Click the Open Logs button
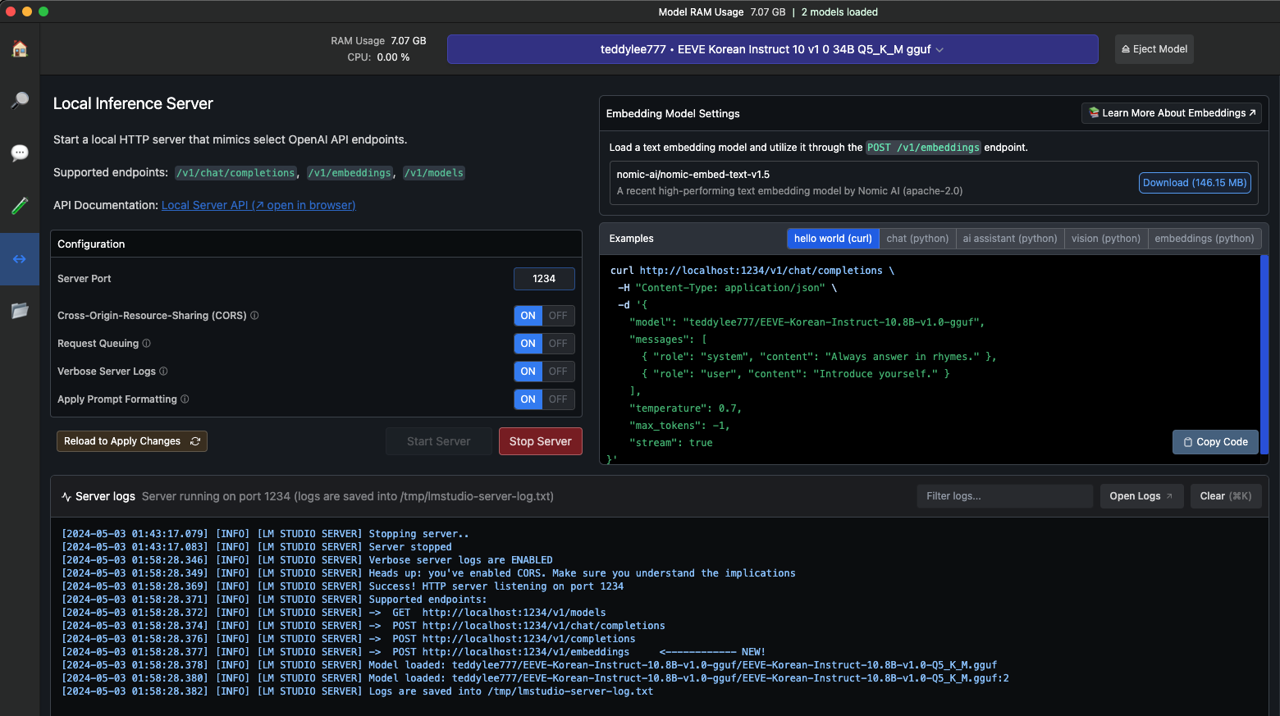This screenshot has height=716, width=1280. [1141, 496]
